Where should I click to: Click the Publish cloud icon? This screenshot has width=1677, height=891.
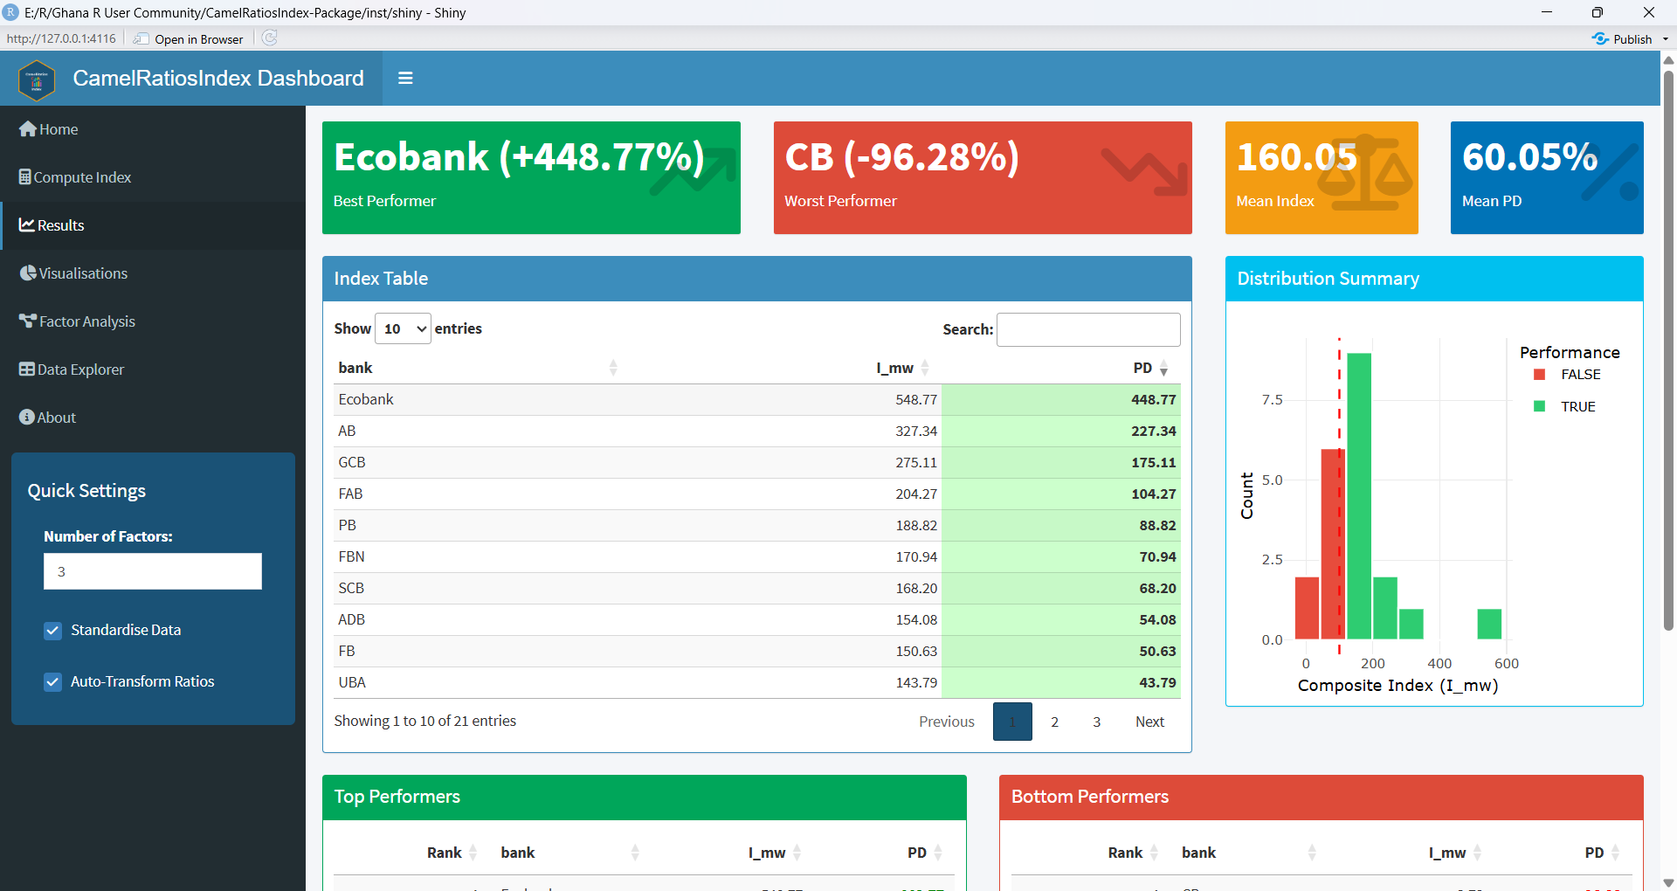coord(1600,38)
